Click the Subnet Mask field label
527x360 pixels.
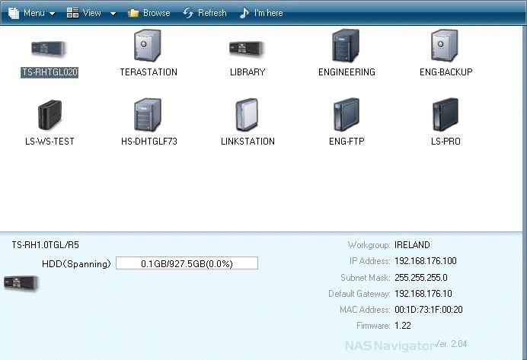coord(365,278)
